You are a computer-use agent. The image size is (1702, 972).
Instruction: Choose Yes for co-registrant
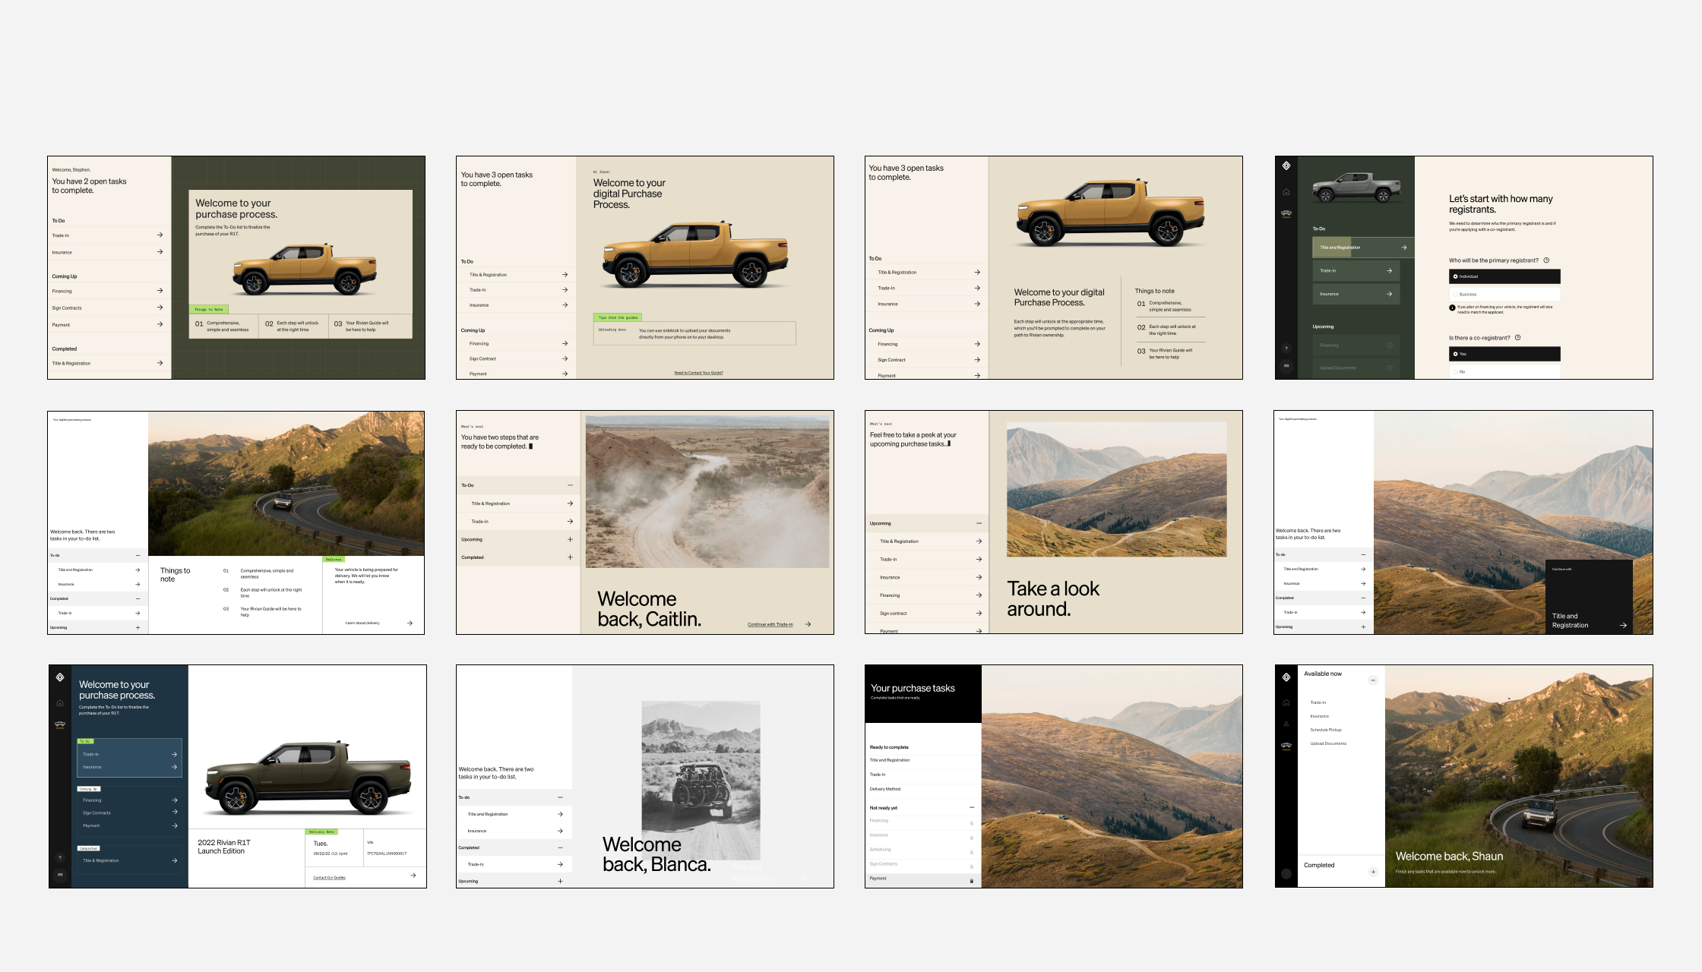click(x=1504, y=354)
